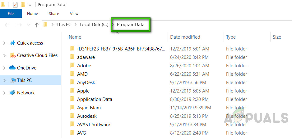Viewport: 292px width, 138px height.
Task: Select the {D31FEF23-FB37-975B... folder name
Action: (121, 49)
